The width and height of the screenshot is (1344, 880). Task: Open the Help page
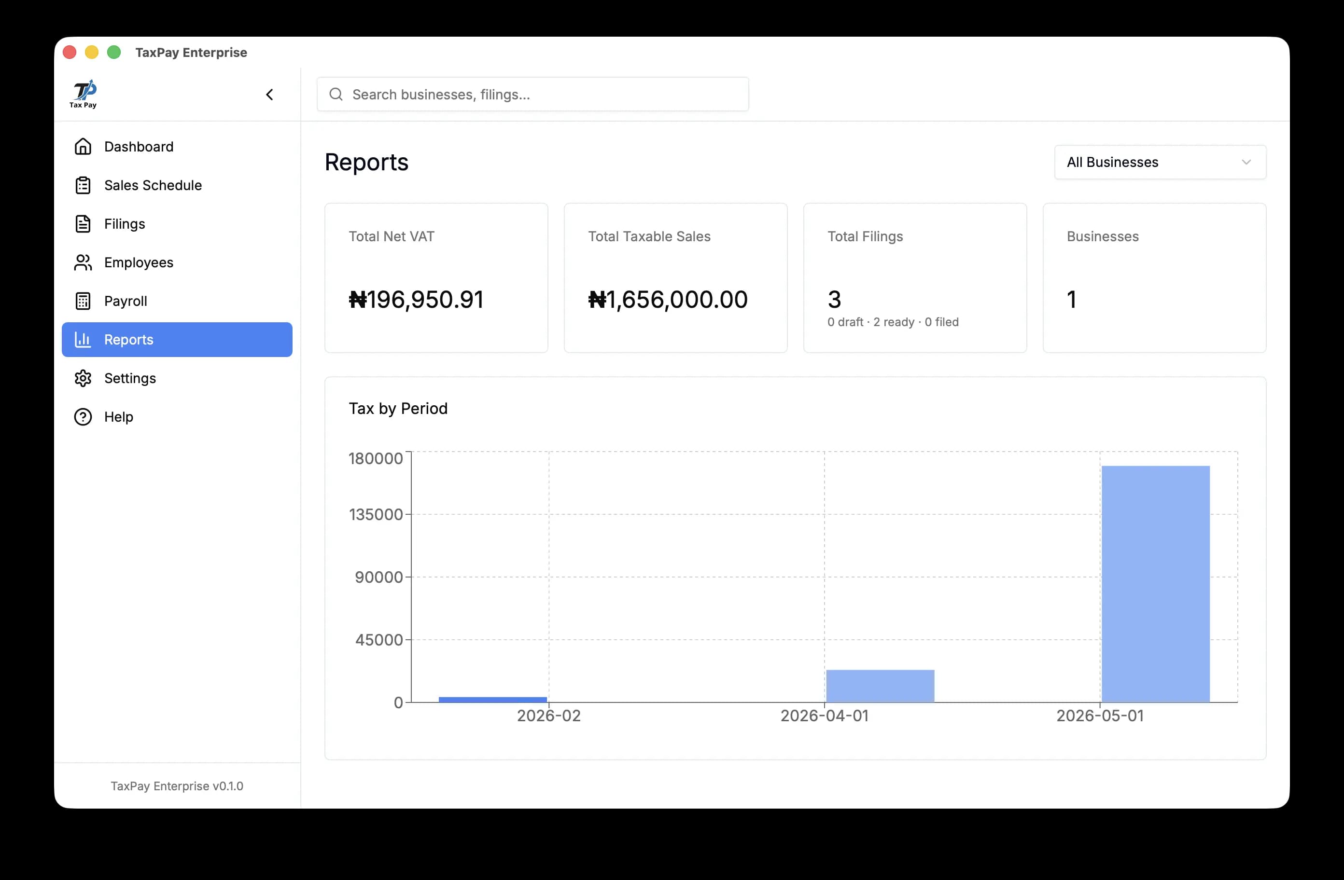pos(177,416)
